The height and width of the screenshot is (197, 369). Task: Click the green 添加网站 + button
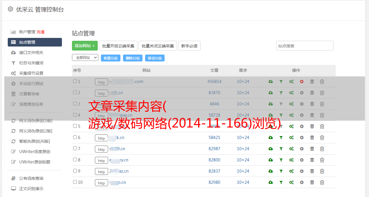point(85,46)
